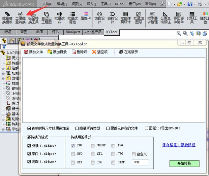Launch the 钣金转换工具 sheet metal tool
209x176 pixels.
click(x=33, y=17)
